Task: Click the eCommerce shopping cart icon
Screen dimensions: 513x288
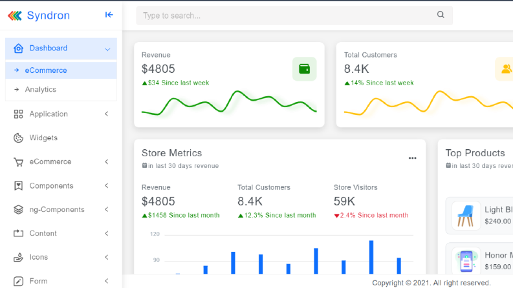Action: point(18,162)
